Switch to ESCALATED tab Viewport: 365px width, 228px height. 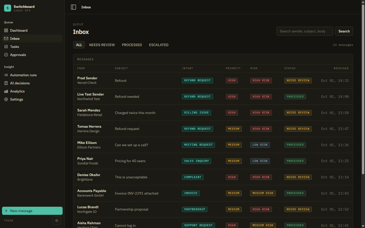coord(159,45)
